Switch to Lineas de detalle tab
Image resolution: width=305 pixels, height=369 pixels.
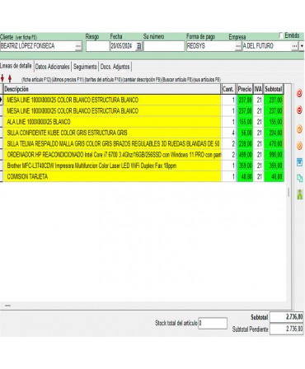[16, 66]
